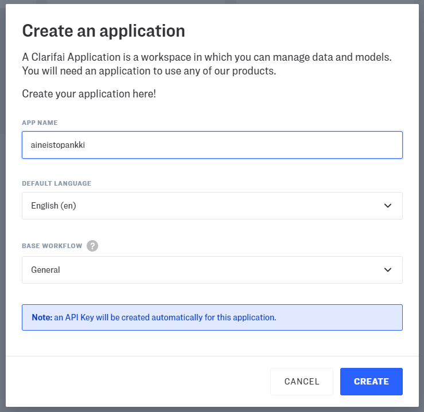Expand the Base Workflow chevron arrow
424x412 pixels.
pos(388,270)
